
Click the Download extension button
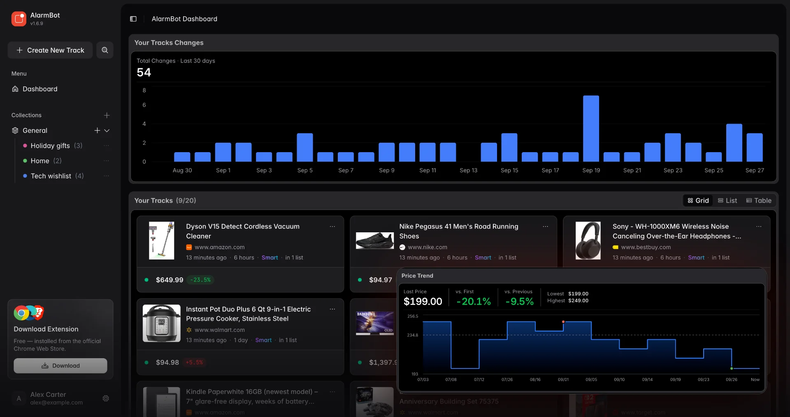pos(60,366)
